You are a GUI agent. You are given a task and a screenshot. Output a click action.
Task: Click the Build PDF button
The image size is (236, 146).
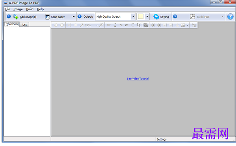(199, 16)
